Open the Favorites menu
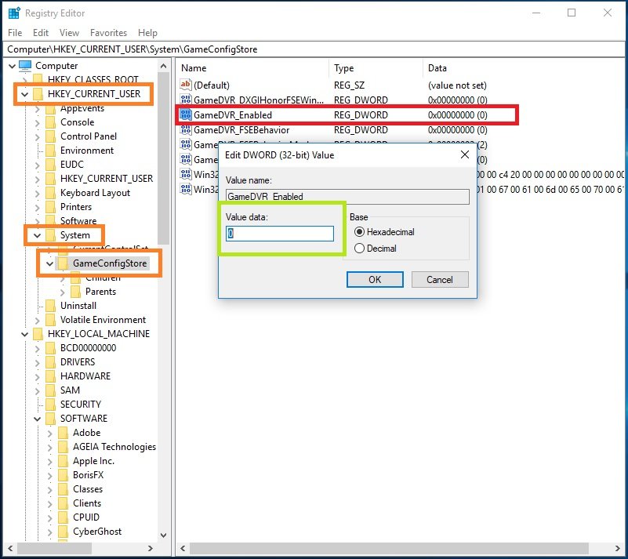This screenshot has height=559, width=628. pos(108,32)
